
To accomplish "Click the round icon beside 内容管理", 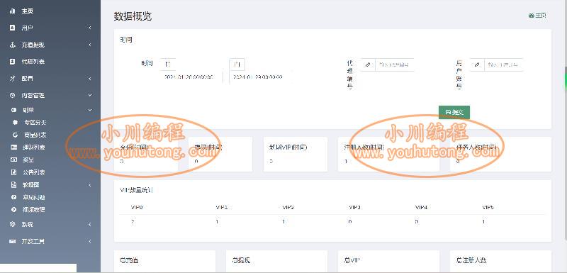I will (13, 96).
